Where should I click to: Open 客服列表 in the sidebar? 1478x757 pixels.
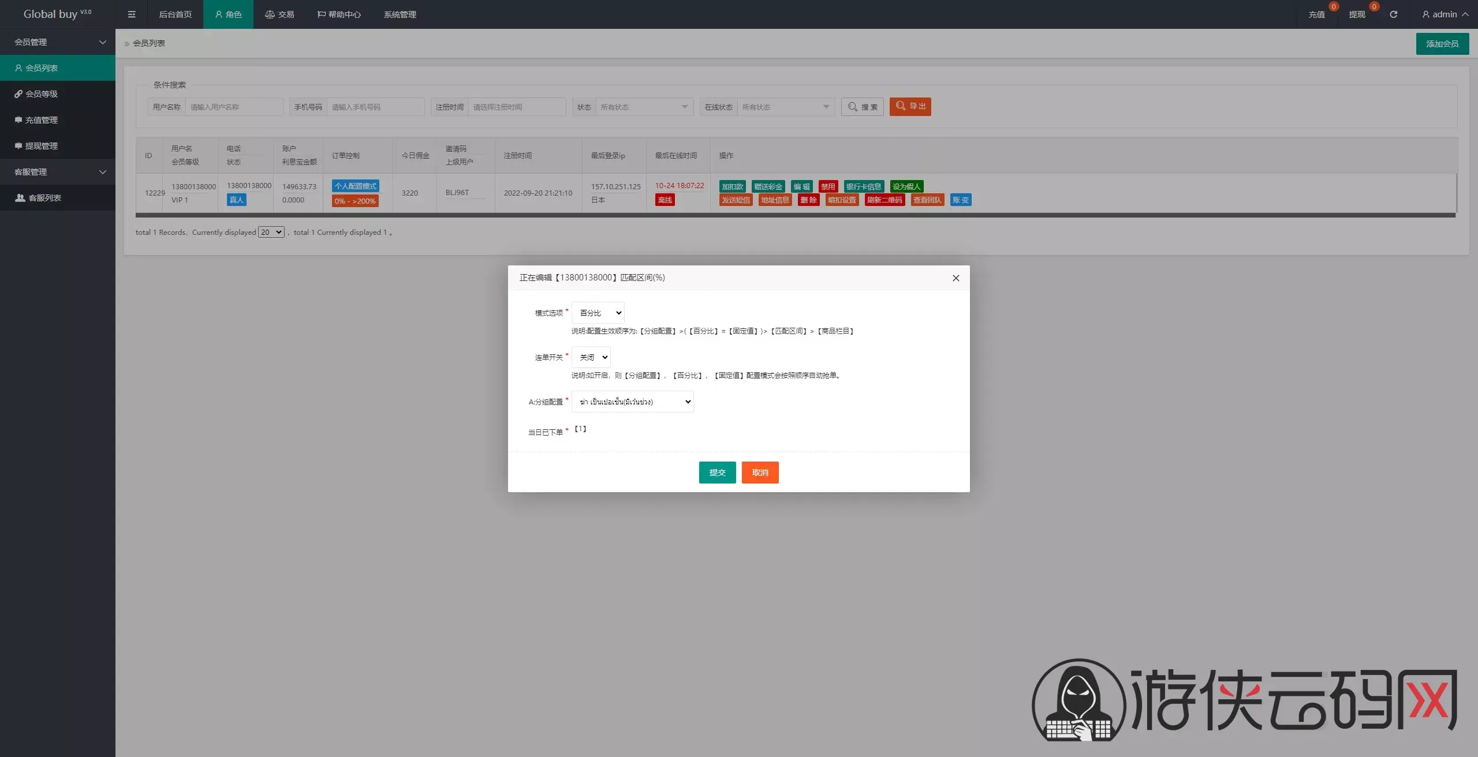click(45, 198)
